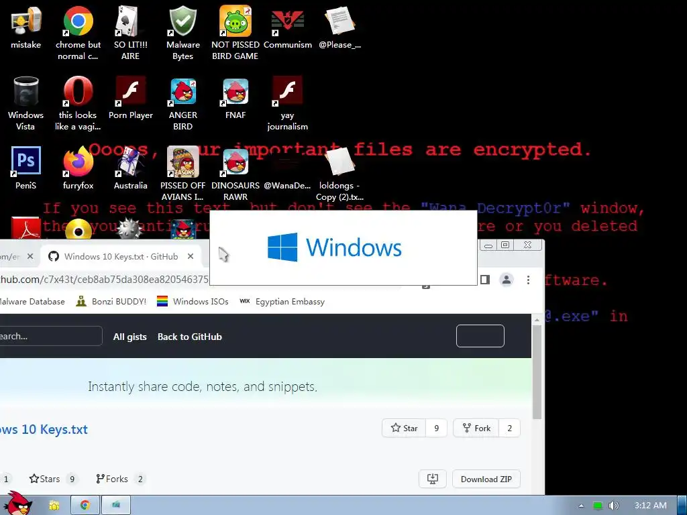Viewport: 687px width, 515px height.
Task: Click fork count 2 next to Fork
Action: [x=510, y=428]
